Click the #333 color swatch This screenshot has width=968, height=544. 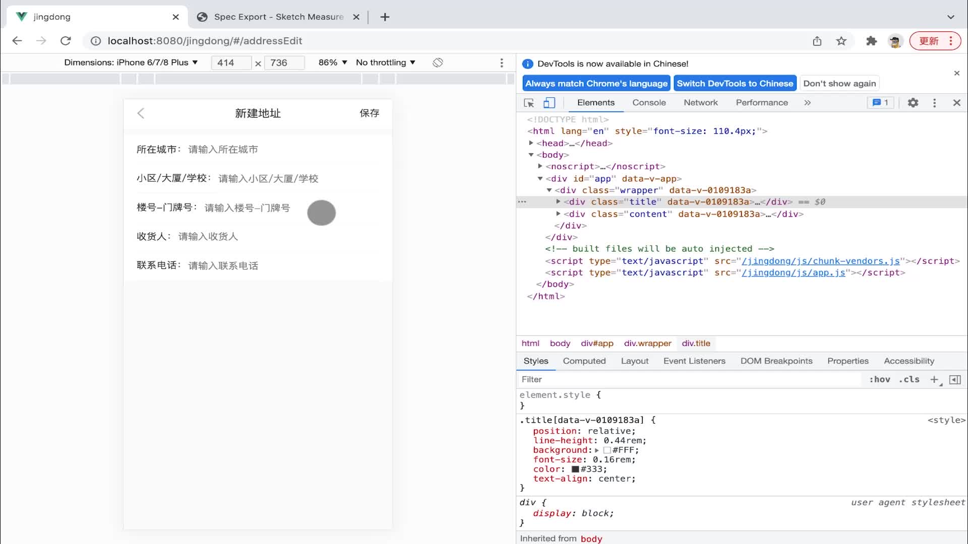574,469
